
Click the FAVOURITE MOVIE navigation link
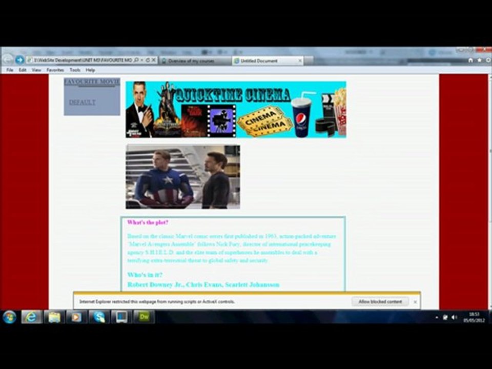92,82
